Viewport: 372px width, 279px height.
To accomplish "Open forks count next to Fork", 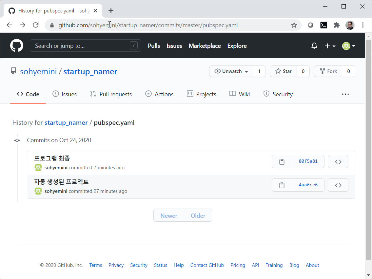I will click(348, 71).
